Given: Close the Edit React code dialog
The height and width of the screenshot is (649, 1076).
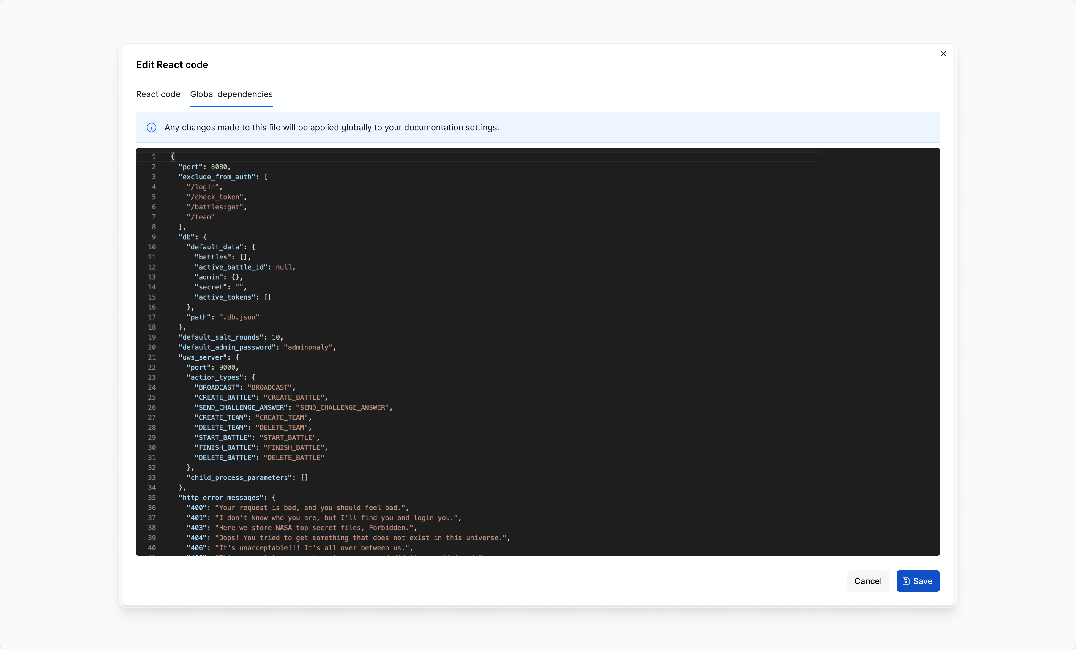Looking at the screenshot, I should 943,54.
